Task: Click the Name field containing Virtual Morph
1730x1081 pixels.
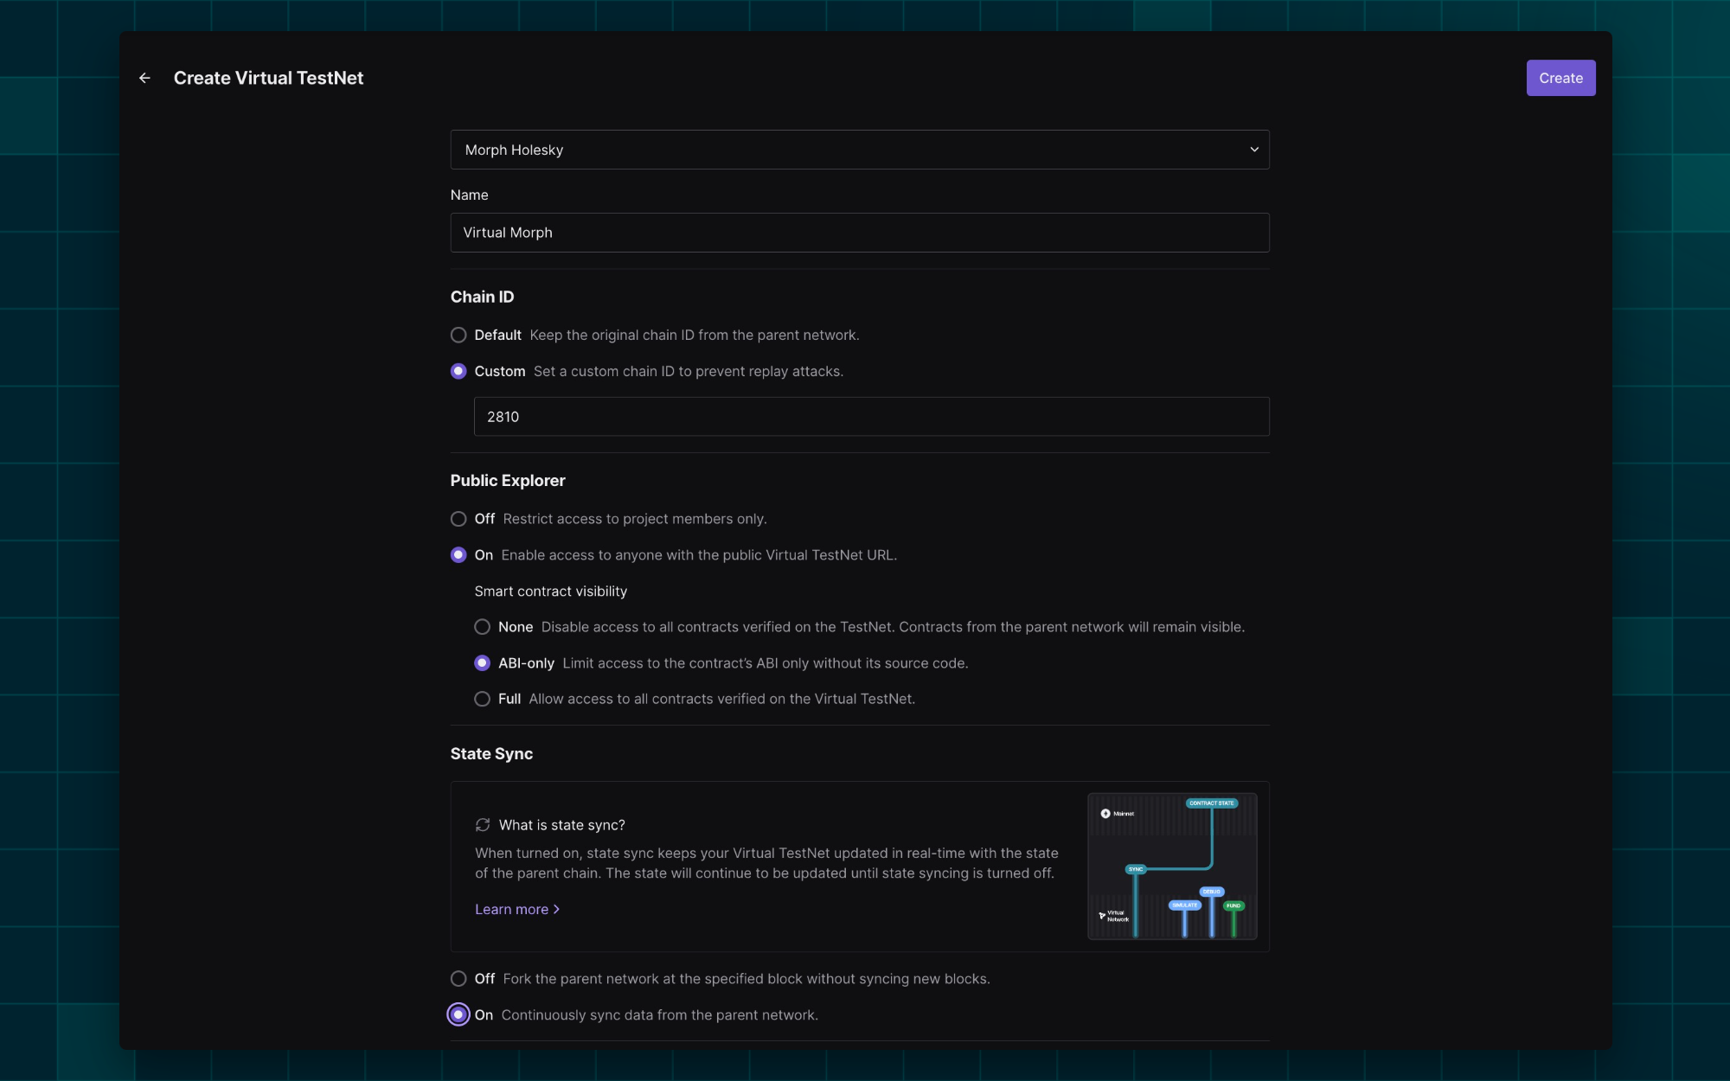Action: click(x=859, y=232)
